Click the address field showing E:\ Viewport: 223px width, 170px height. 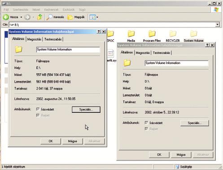112,25
